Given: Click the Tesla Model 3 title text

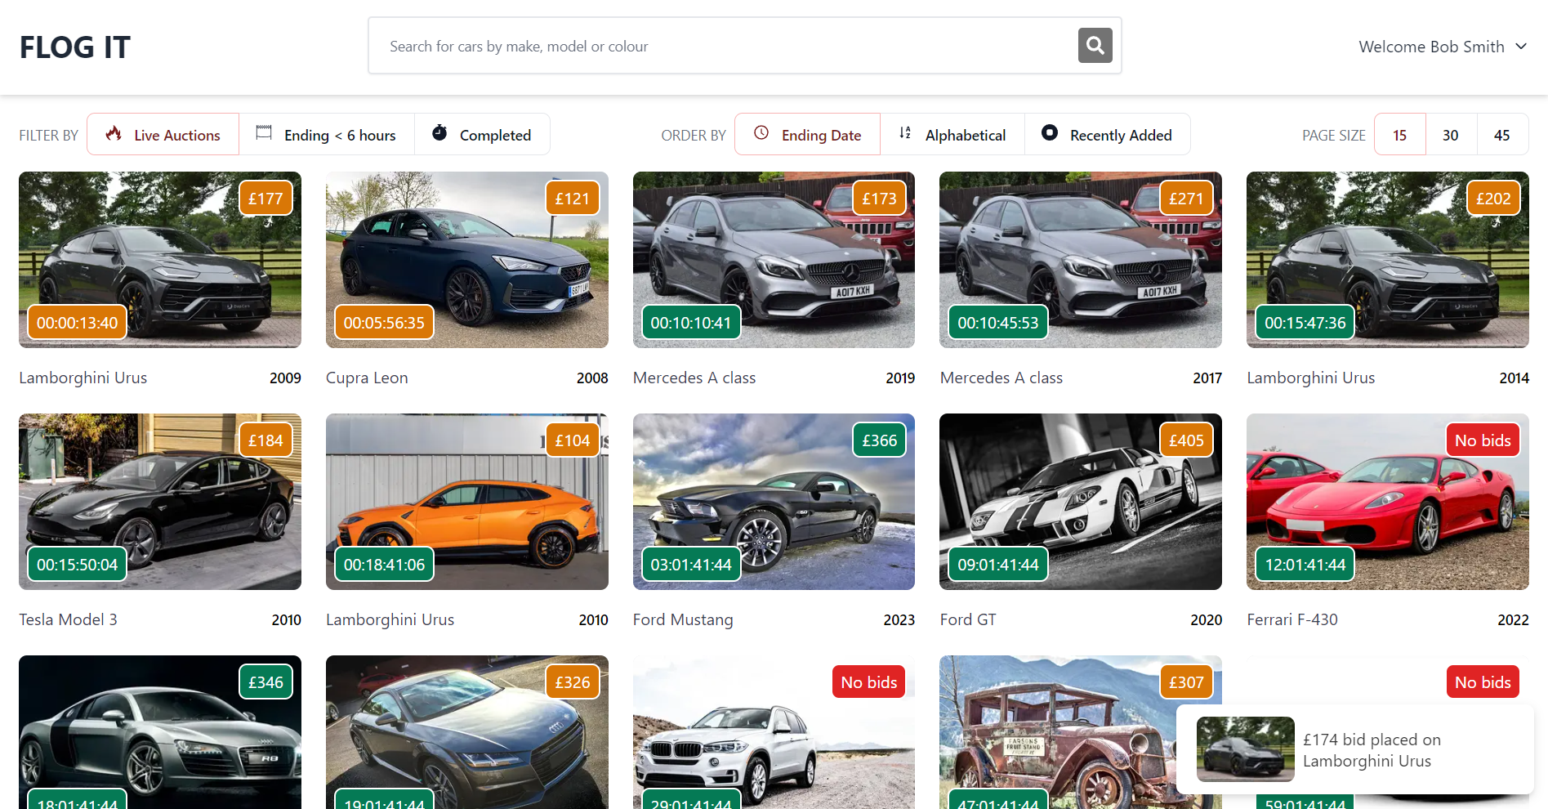Looking at the screenshot, I should coord(69,619).
